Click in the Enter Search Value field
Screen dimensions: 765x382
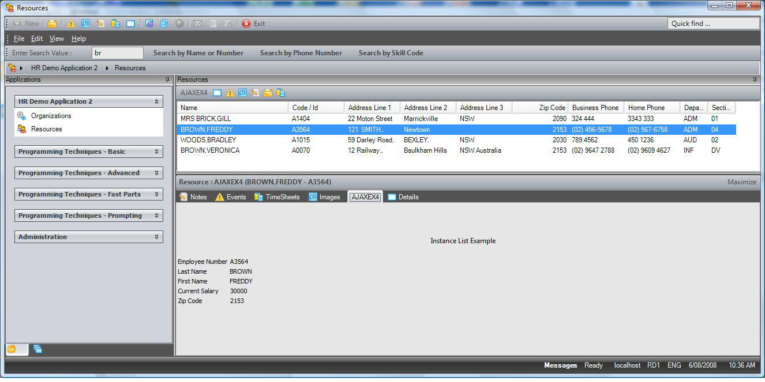(118, 53)
